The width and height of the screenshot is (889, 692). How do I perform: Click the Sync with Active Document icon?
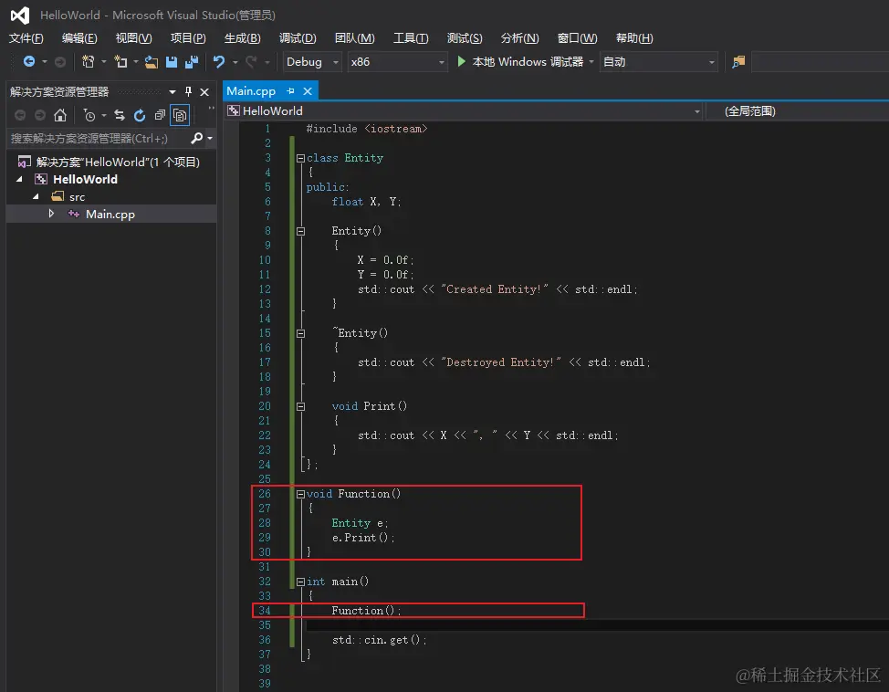click(119, 116)
